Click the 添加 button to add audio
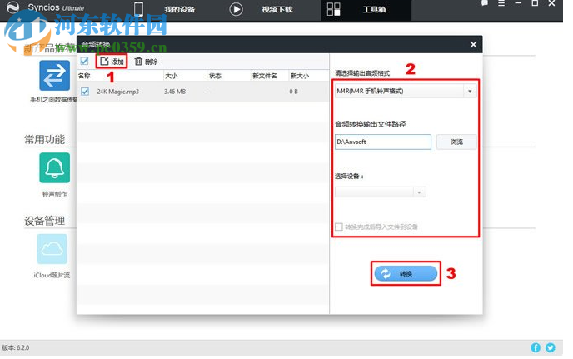 (x=112, y=62)
